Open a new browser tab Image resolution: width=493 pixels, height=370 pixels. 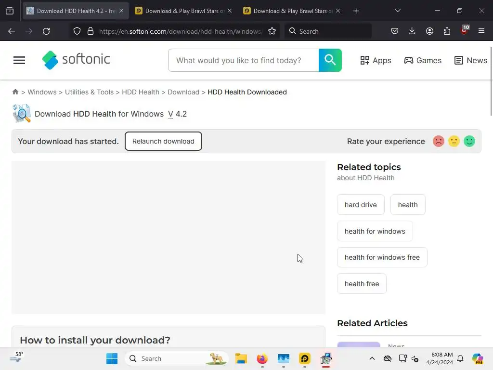[x=356, y=11]
